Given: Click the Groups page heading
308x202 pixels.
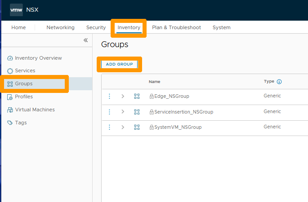Looking at the screenshot, I should click(x=115, y=44).
